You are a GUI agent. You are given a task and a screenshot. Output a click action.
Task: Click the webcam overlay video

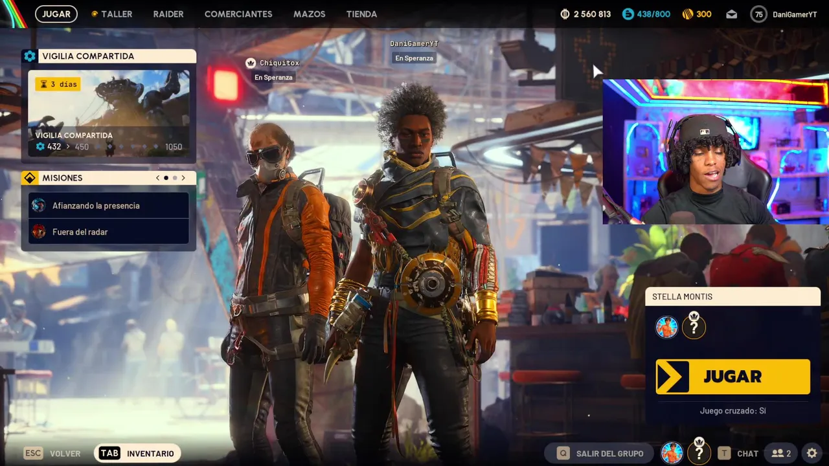715,151
